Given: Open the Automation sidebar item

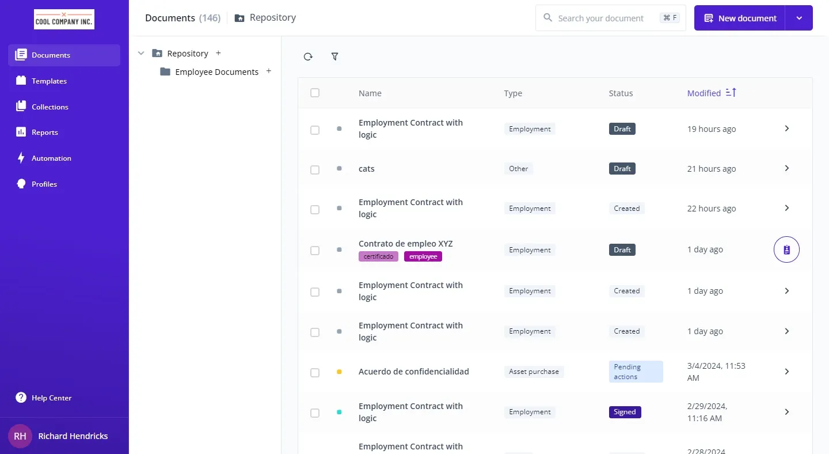Looking at the screenshot, I should pos(51,158).
